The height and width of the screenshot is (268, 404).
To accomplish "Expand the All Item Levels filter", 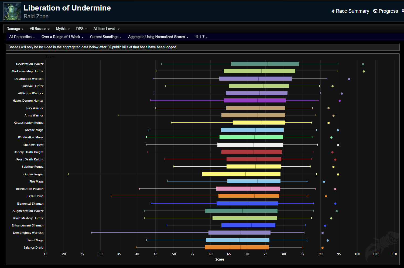I will 106,29.
